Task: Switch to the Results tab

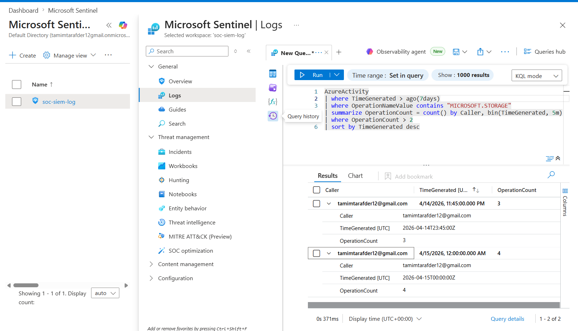Action: pos(328,176)
